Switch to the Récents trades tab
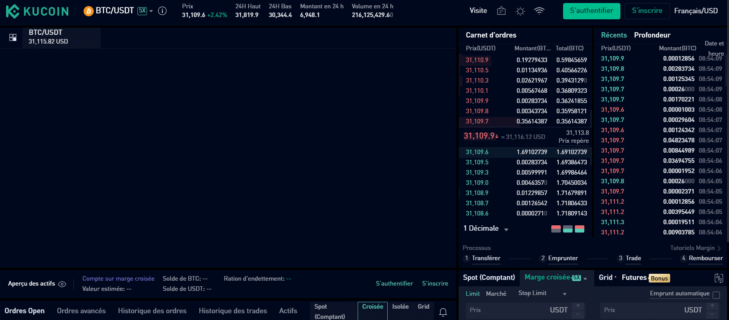729x320 pixels. (x=614, y=35)
